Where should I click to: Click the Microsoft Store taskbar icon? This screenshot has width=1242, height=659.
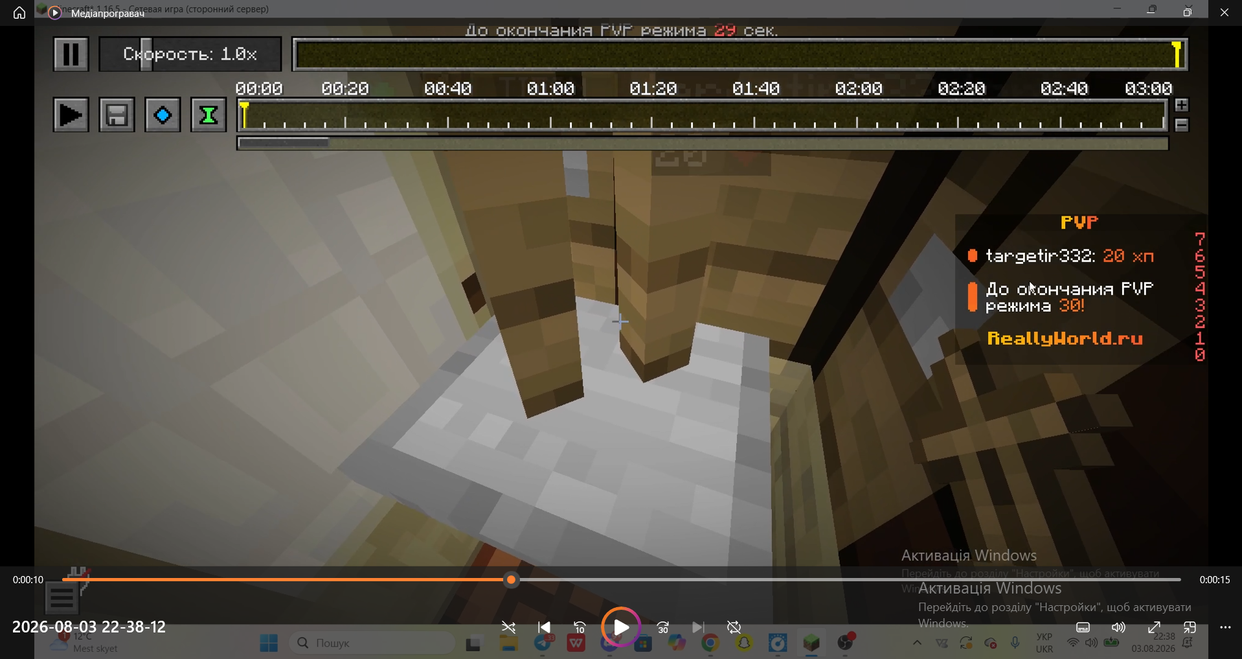pyautogui.click(x=643, y=643)
